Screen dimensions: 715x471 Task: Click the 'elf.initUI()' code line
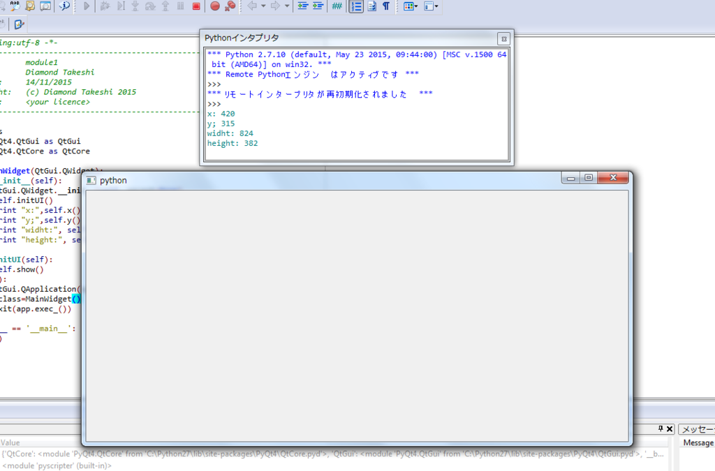pyautogui.click(x=27, y=200)
